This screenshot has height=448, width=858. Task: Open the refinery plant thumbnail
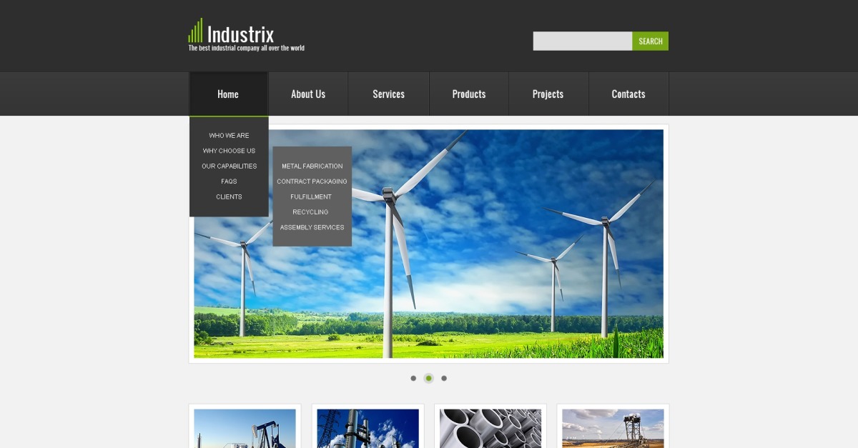pyautogui.click(x=368, y=428)
